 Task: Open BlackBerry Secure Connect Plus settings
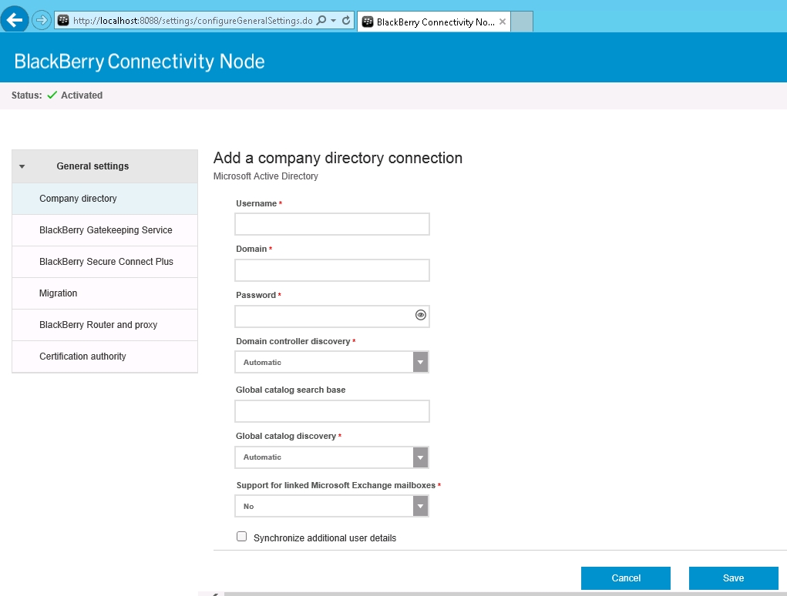pyautogui.click(x=106, y=262)
